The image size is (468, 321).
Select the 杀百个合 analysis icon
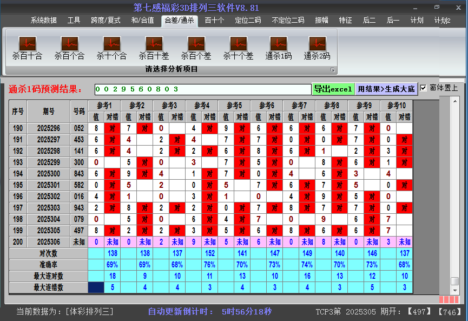tap(69, 46)
